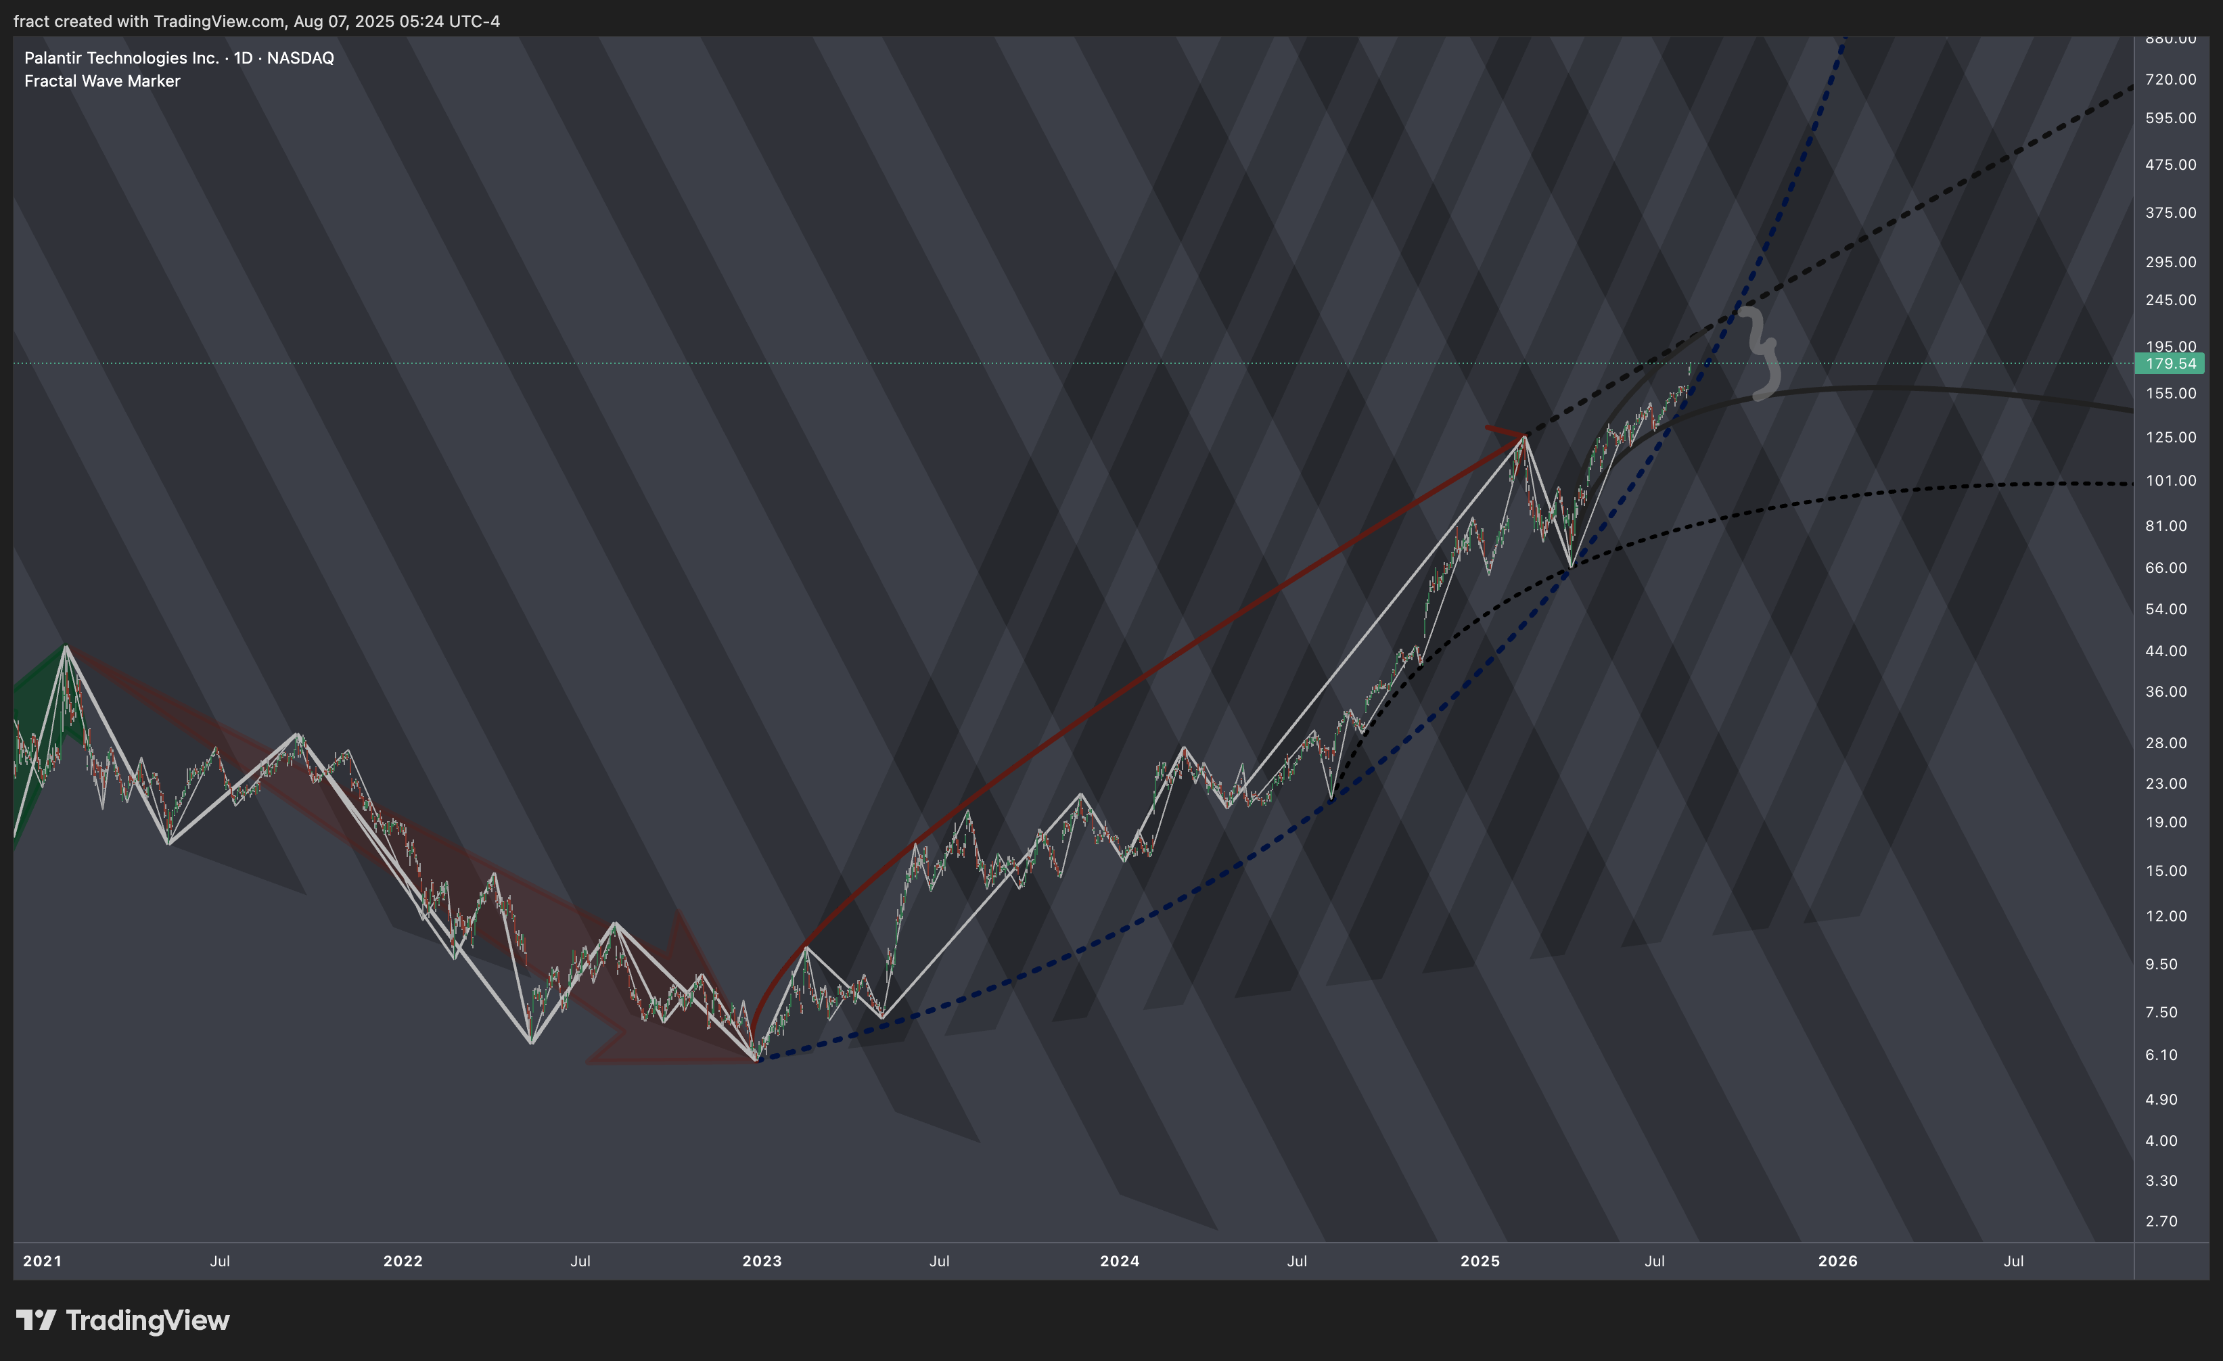The height and width of the screenshot is (1361, 2223).
Task: Click the 375.00 price axis label
Action: tap(2171, 213)
